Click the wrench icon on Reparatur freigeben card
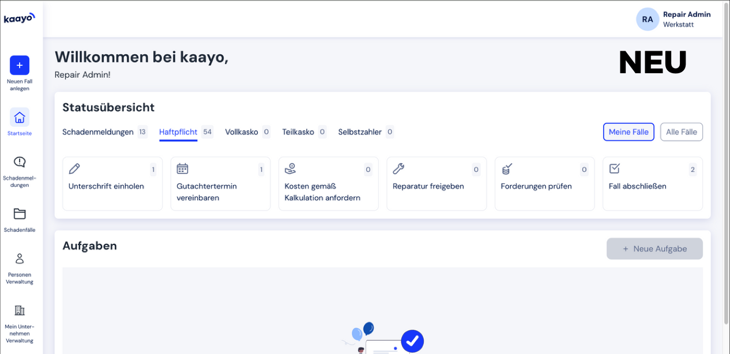The image size is (730, 354). pyautogui.click(x=398, y=168)
